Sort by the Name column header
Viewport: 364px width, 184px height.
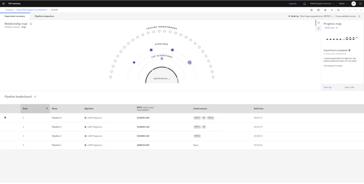click(x=55, y=108)
